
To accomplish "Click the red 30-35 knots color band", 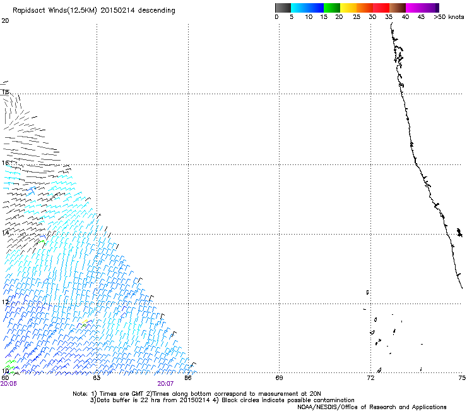I will pyautogui.click(x=381, y=8).
